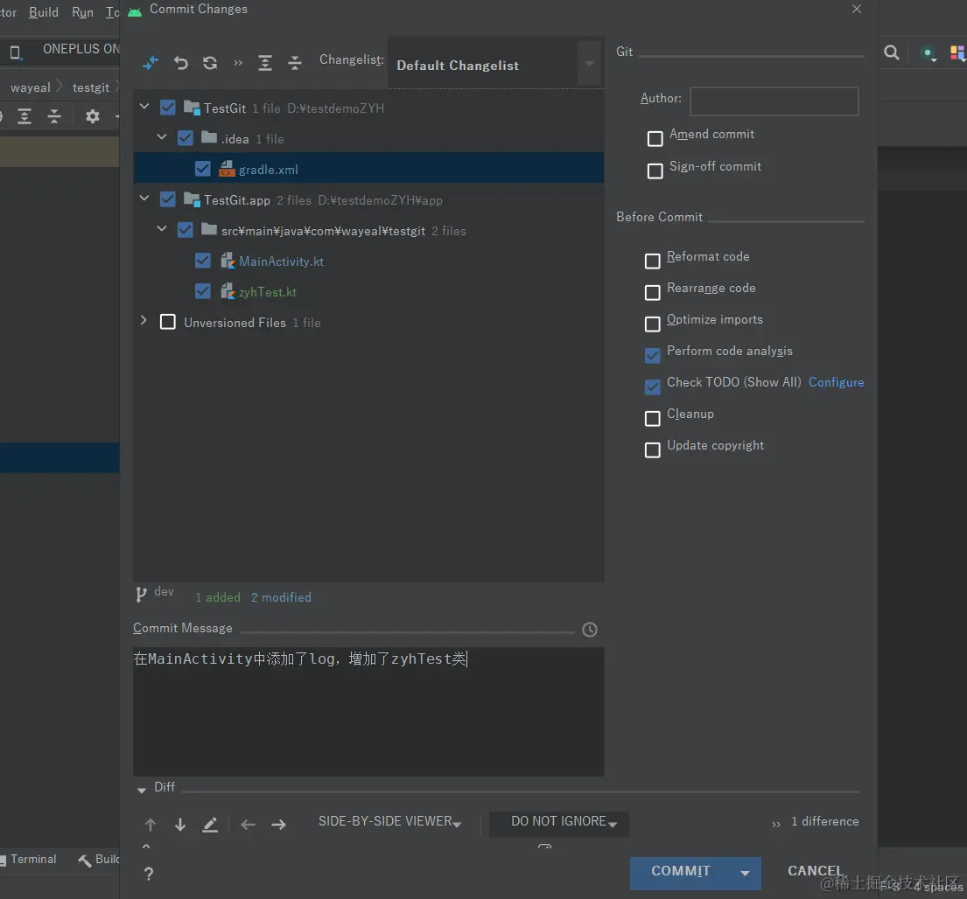Uncheck the TestGit.app module checkbox

click(168, 199)
